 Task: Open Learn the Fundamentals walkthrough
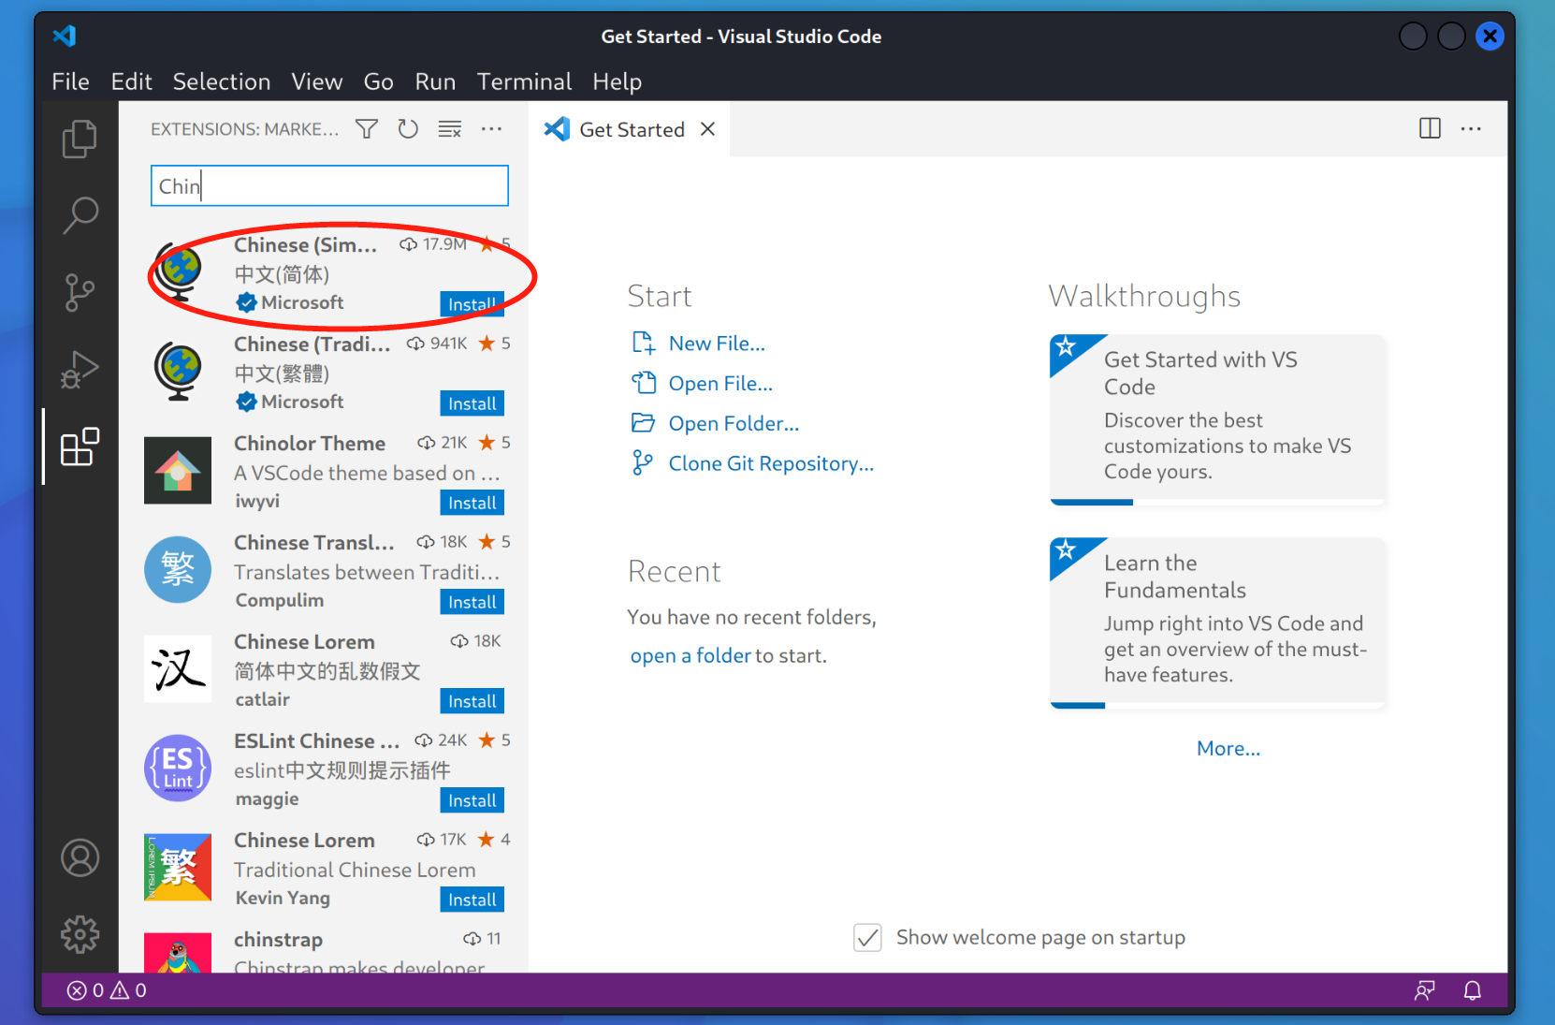(1217, 622)
